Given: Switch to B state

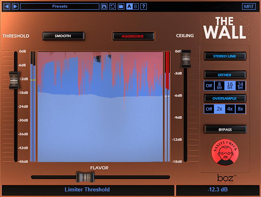Looking at the screenshot, I should [x=136, y=6].
